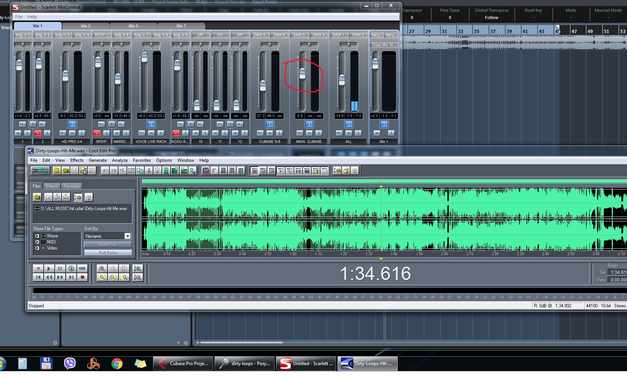Open Viber from the Windows taskbar
Viewport: 627px width, 378px height.
70,364
